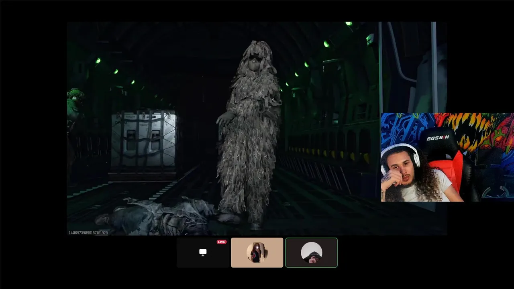
Task: Click the number string at the stream's bottom-left
Action: click(88, 233)
